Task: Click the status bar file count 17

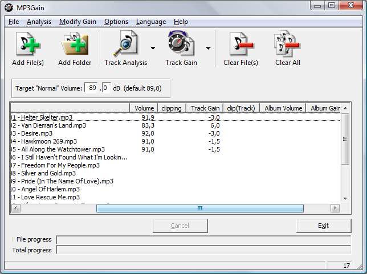Action: [346, 265]
